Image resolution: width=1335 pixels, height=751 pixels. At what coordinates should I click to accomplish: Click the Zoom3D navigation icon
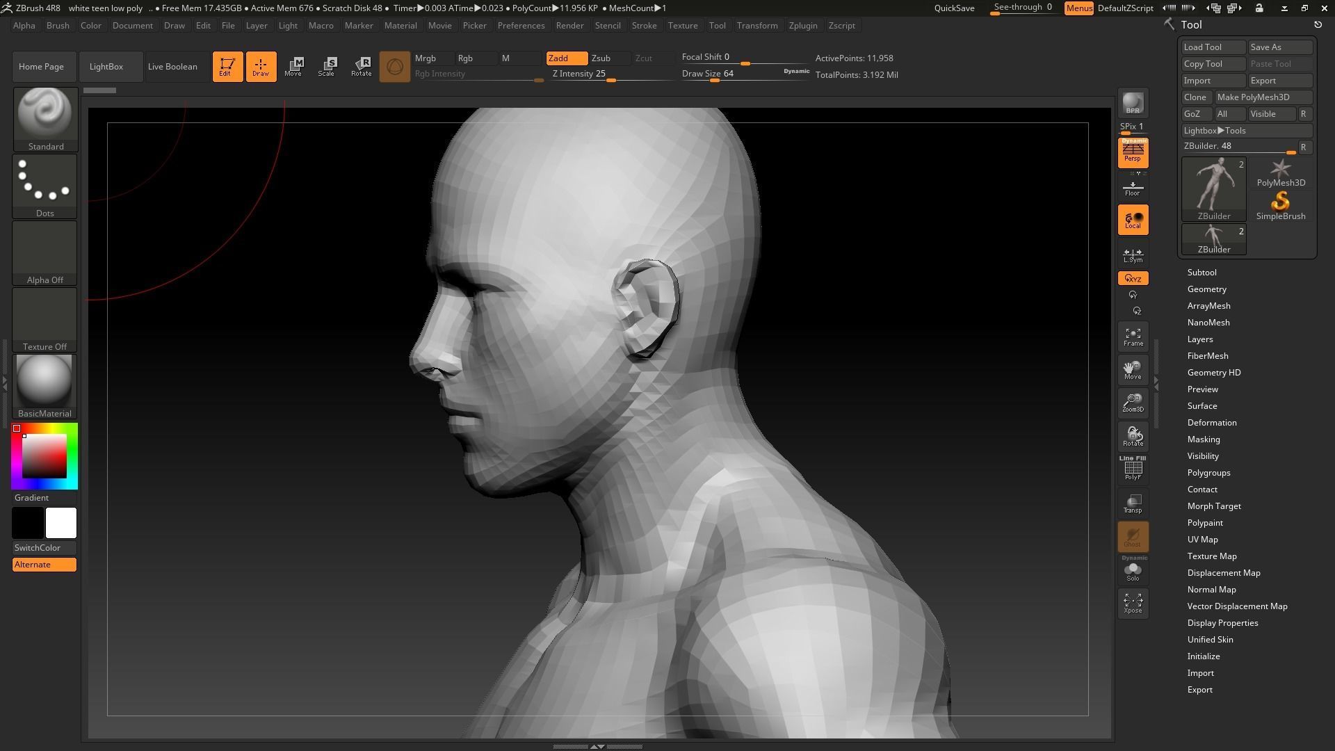tap(1133, 403)
